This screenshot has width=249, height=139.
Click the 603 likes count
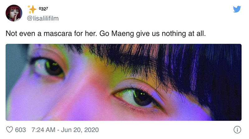(21, 130)
